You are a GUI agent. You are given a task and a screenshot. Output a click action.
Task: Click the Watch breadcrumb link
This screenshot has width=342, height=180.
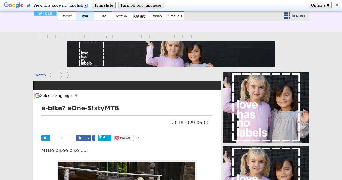tap(40, 75)
